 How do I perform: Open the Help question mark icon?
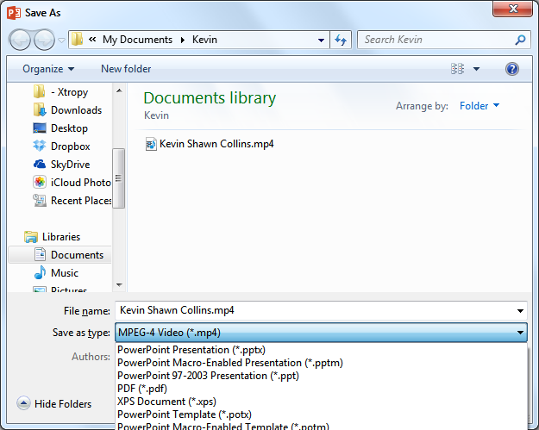tap(512, 69)
